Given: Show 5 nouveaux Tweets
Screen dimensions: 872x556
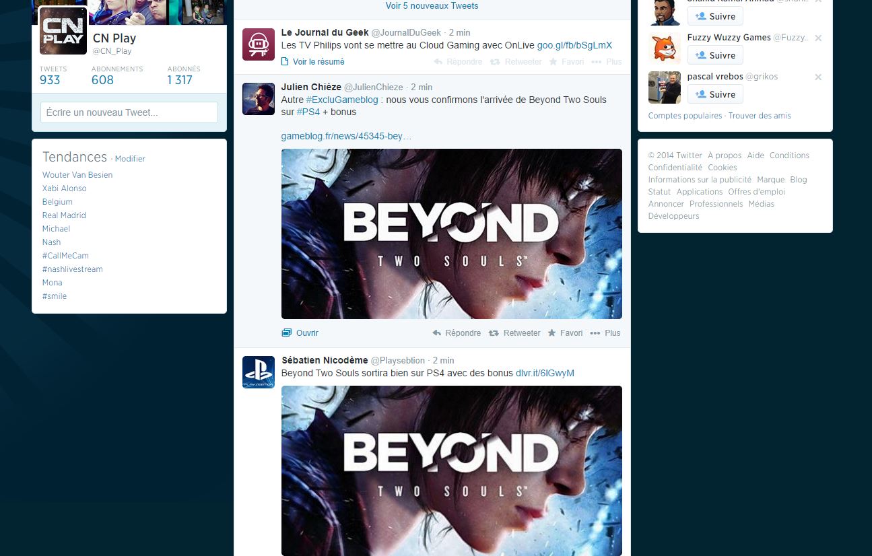Looking at the screenshot, I should [432, 7].
